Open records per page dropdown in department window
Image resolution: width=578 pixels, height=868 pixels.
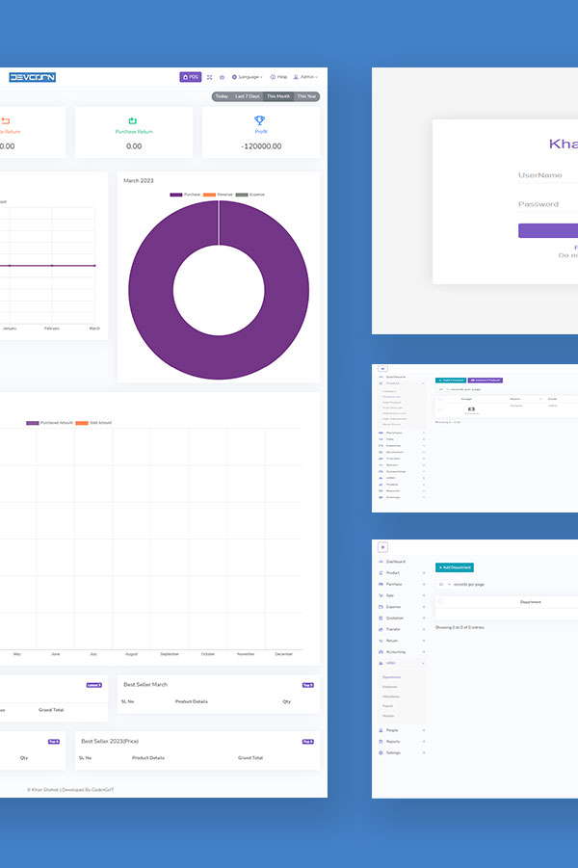[x=443, y=585]
